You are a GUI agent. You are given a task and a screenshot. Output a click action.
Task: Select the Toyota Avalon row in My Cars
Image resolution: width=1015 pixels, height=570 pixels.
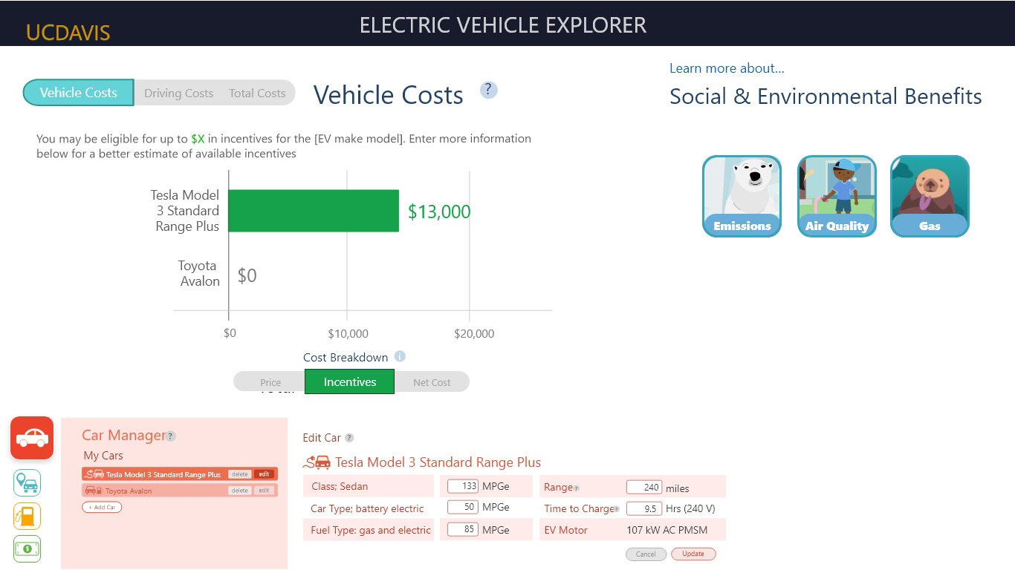180,491
